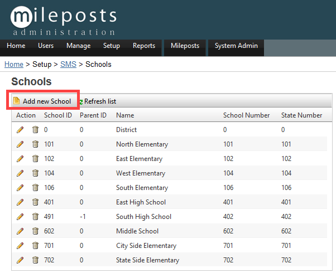
Task: Edit the District row with pencil icon
Action: 20,130
